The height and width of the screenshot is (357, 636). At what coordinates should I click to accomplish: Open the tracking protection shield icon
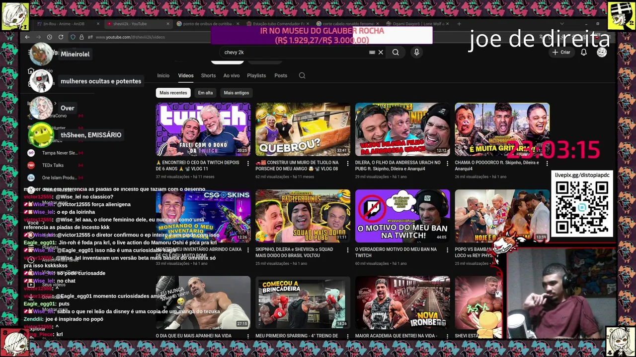click(x=73, y=37)
